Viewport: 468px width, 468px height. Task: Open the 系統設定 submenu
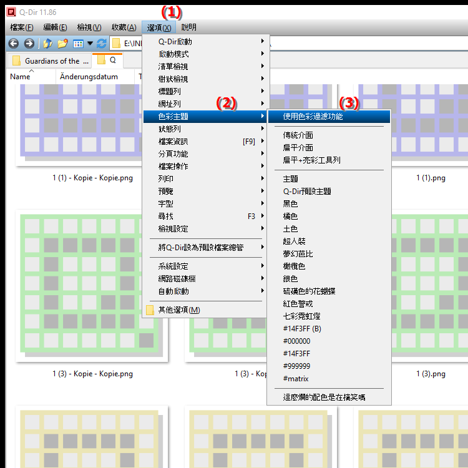[x=206, y=266]
